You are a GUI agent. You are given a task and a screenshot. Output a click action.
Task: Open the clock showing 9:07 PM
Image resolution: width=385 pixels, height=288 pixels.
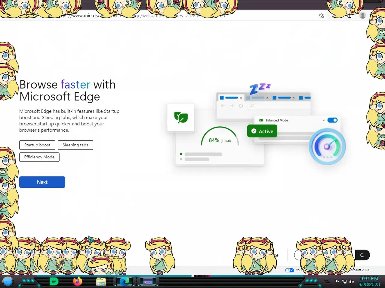[x=369, y=281]
